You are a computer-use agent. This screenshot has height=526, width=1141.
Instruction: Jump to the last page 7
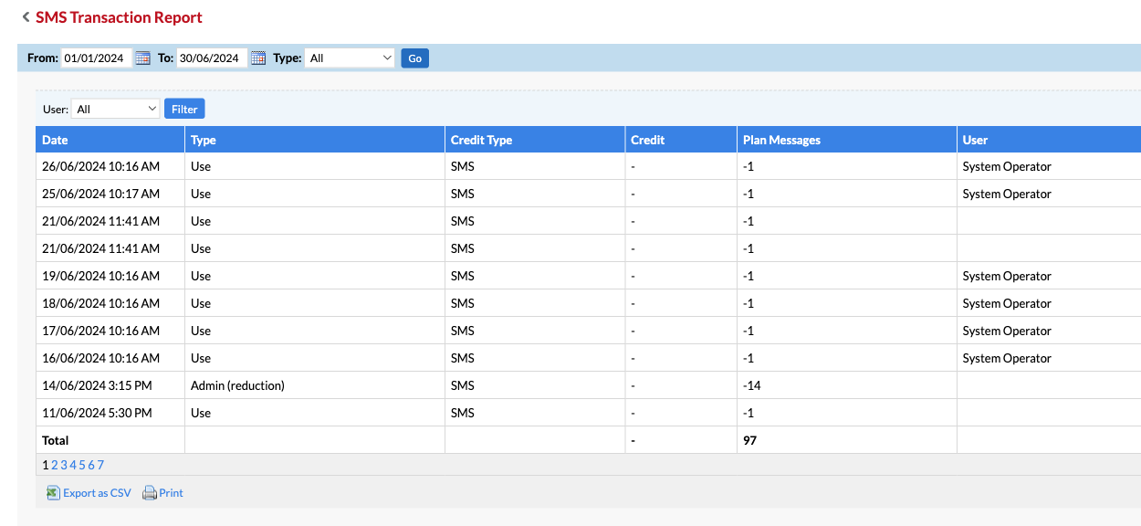pyautogui.click(x=100, y=465)
